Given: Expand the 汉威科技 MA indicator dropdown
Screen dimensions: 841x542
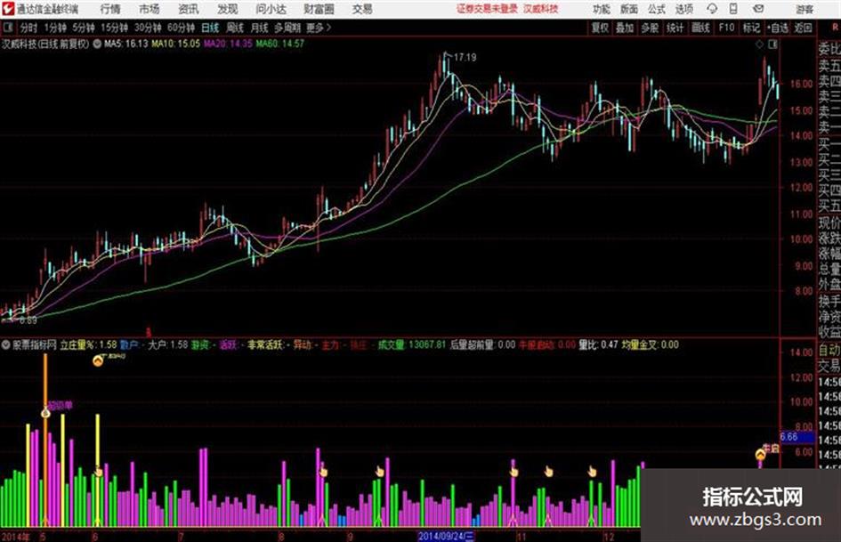Looking at the screenshot, I should 97,44.
